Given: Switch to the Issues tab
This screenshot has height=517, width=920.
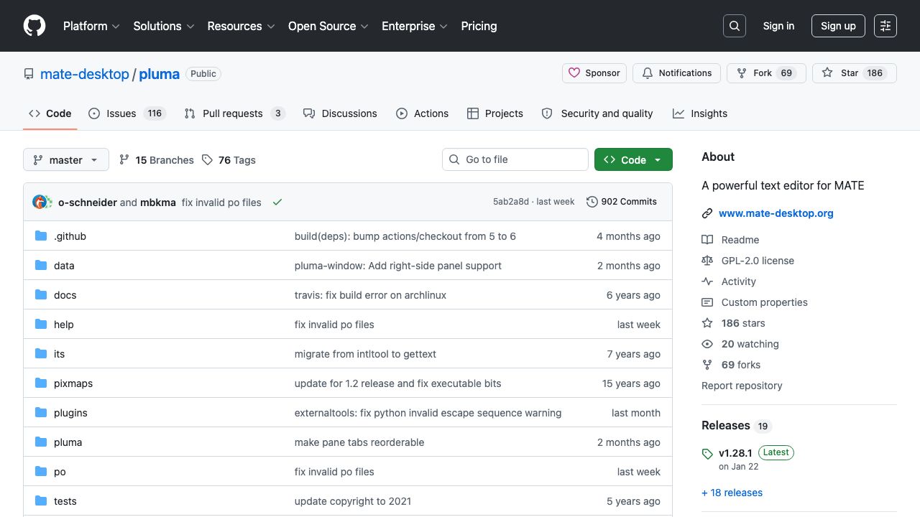Looking at the screenshot, I should tap(127, 113).
